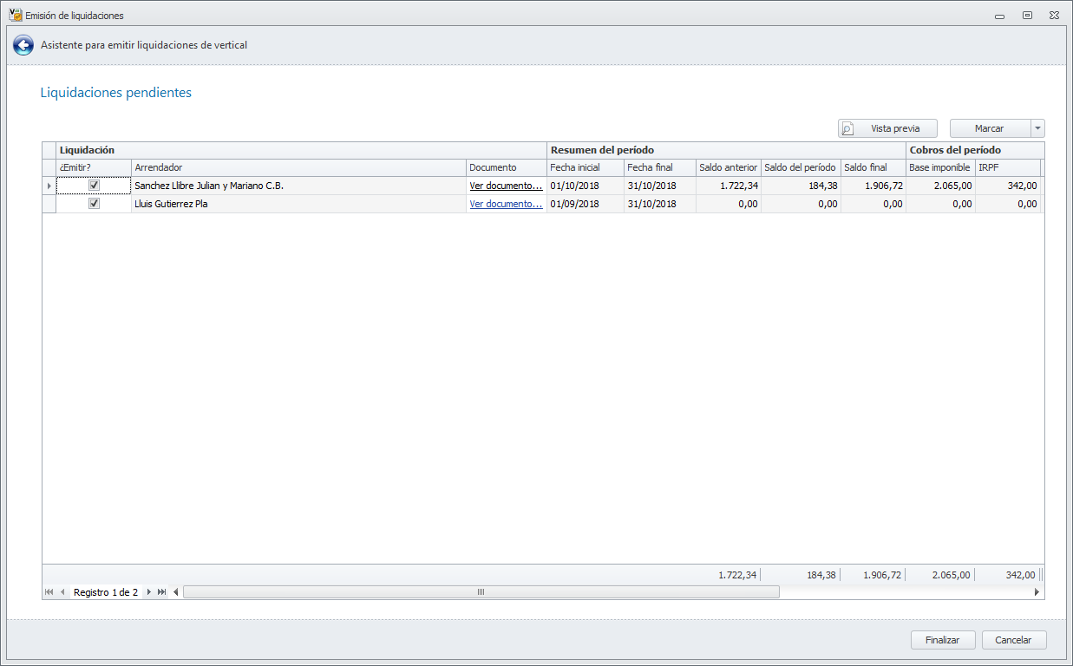Viewport: 1073px width, 666px height.
Task: Select Sanchez Llibre's 31/10/2018 fecha final cell
Action: coord(660,186)
